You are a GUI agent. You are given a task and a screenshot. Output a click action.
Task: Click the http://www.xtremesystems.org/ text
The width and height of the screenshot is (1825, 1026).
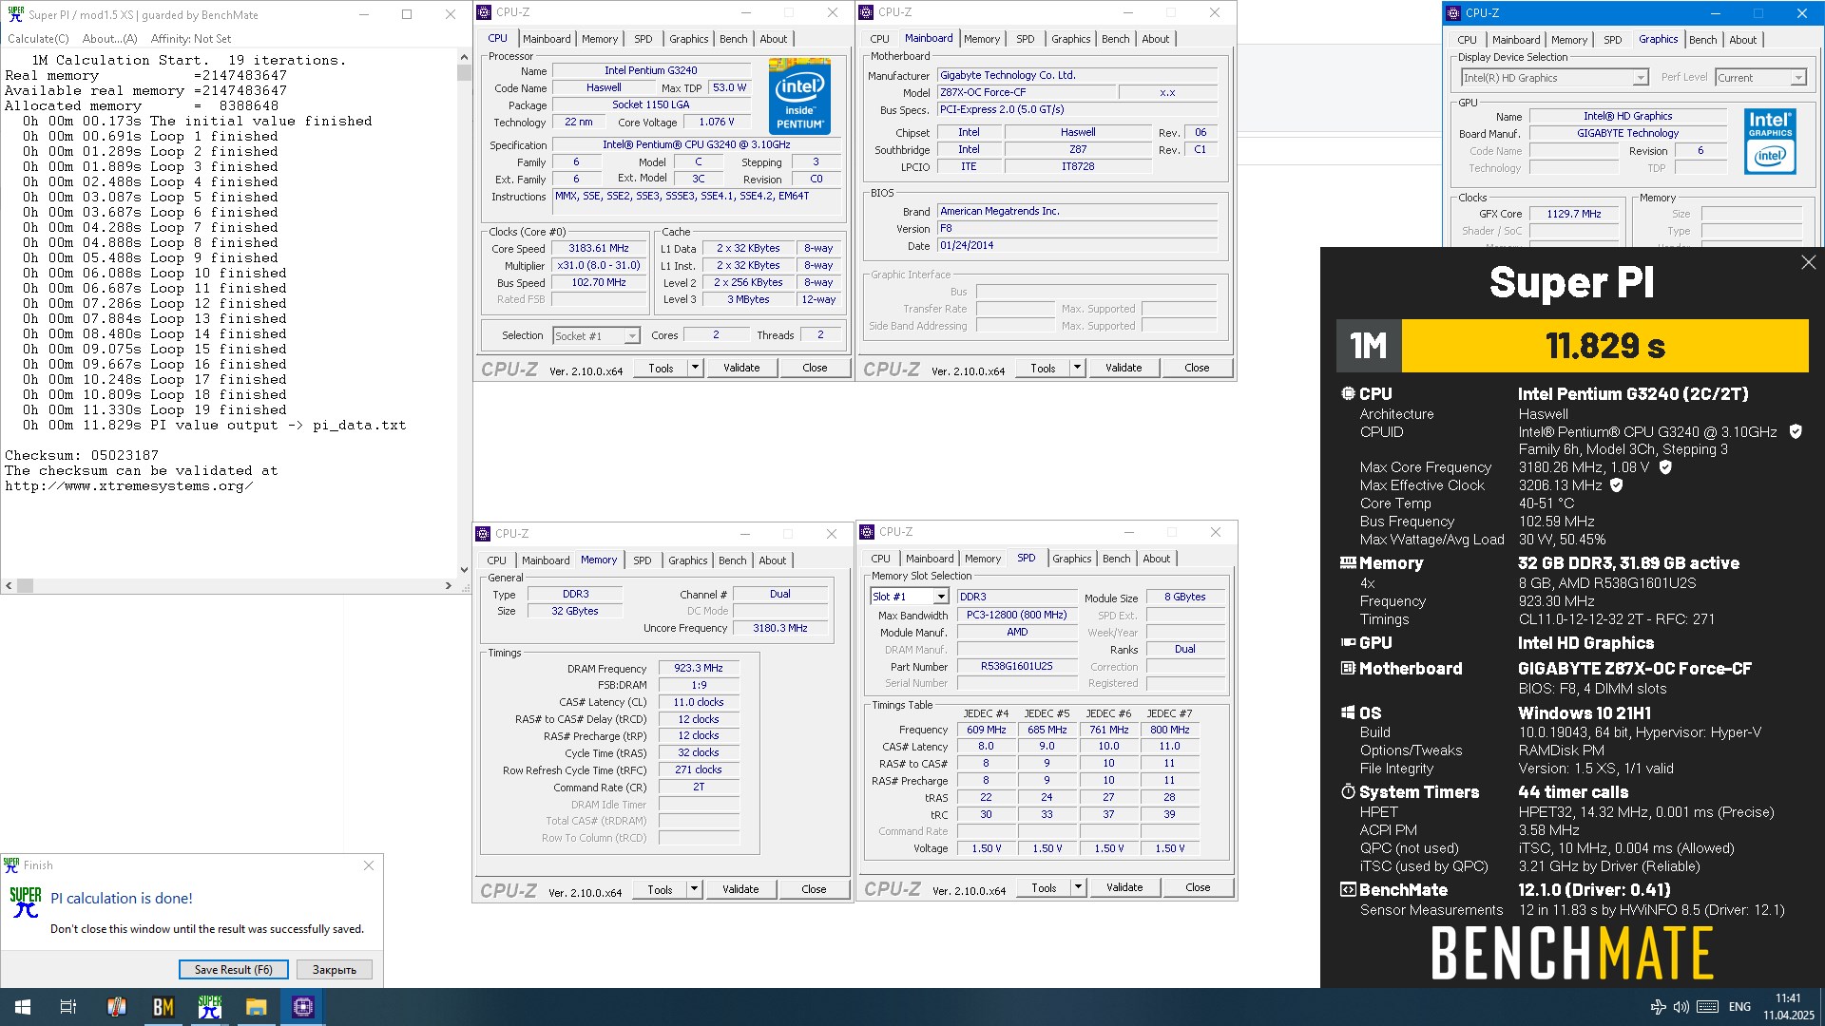[x=128, y=486]
